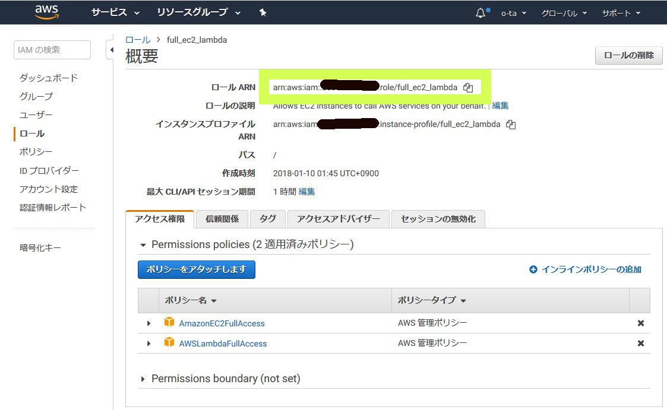Collapse the Permissions policies section

(x=143, y=245)
